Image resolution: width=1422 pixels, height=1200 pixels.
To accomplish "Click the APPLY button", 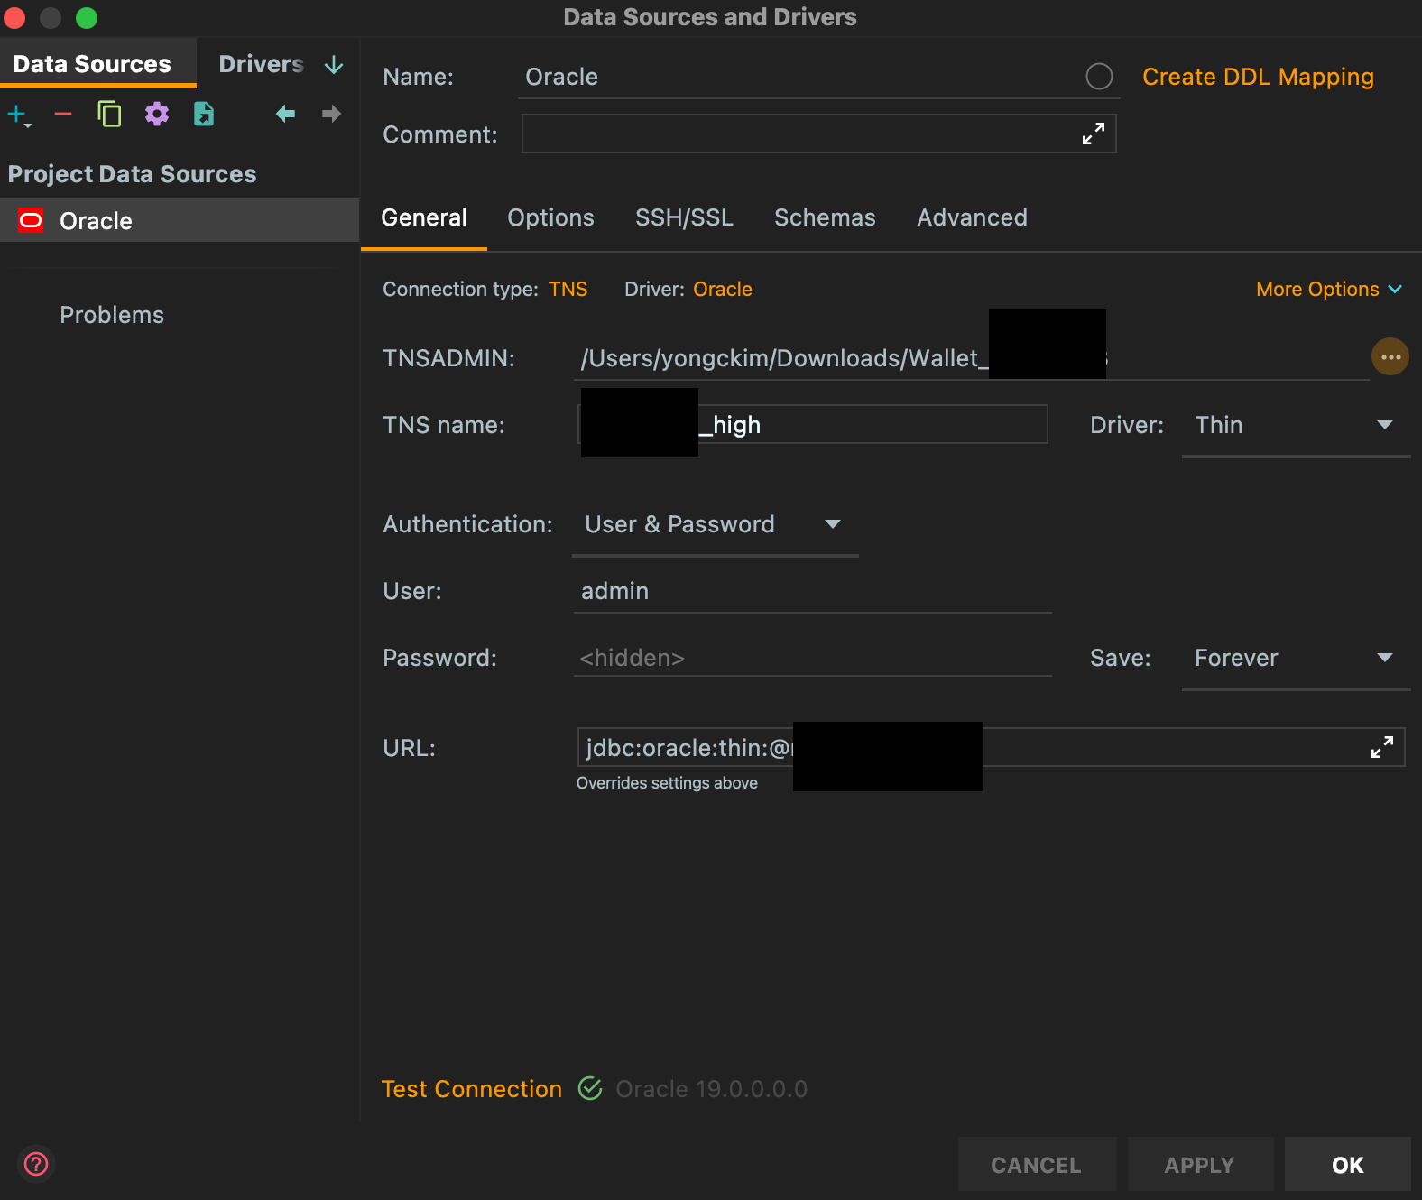I will tap(1200, 1165).
